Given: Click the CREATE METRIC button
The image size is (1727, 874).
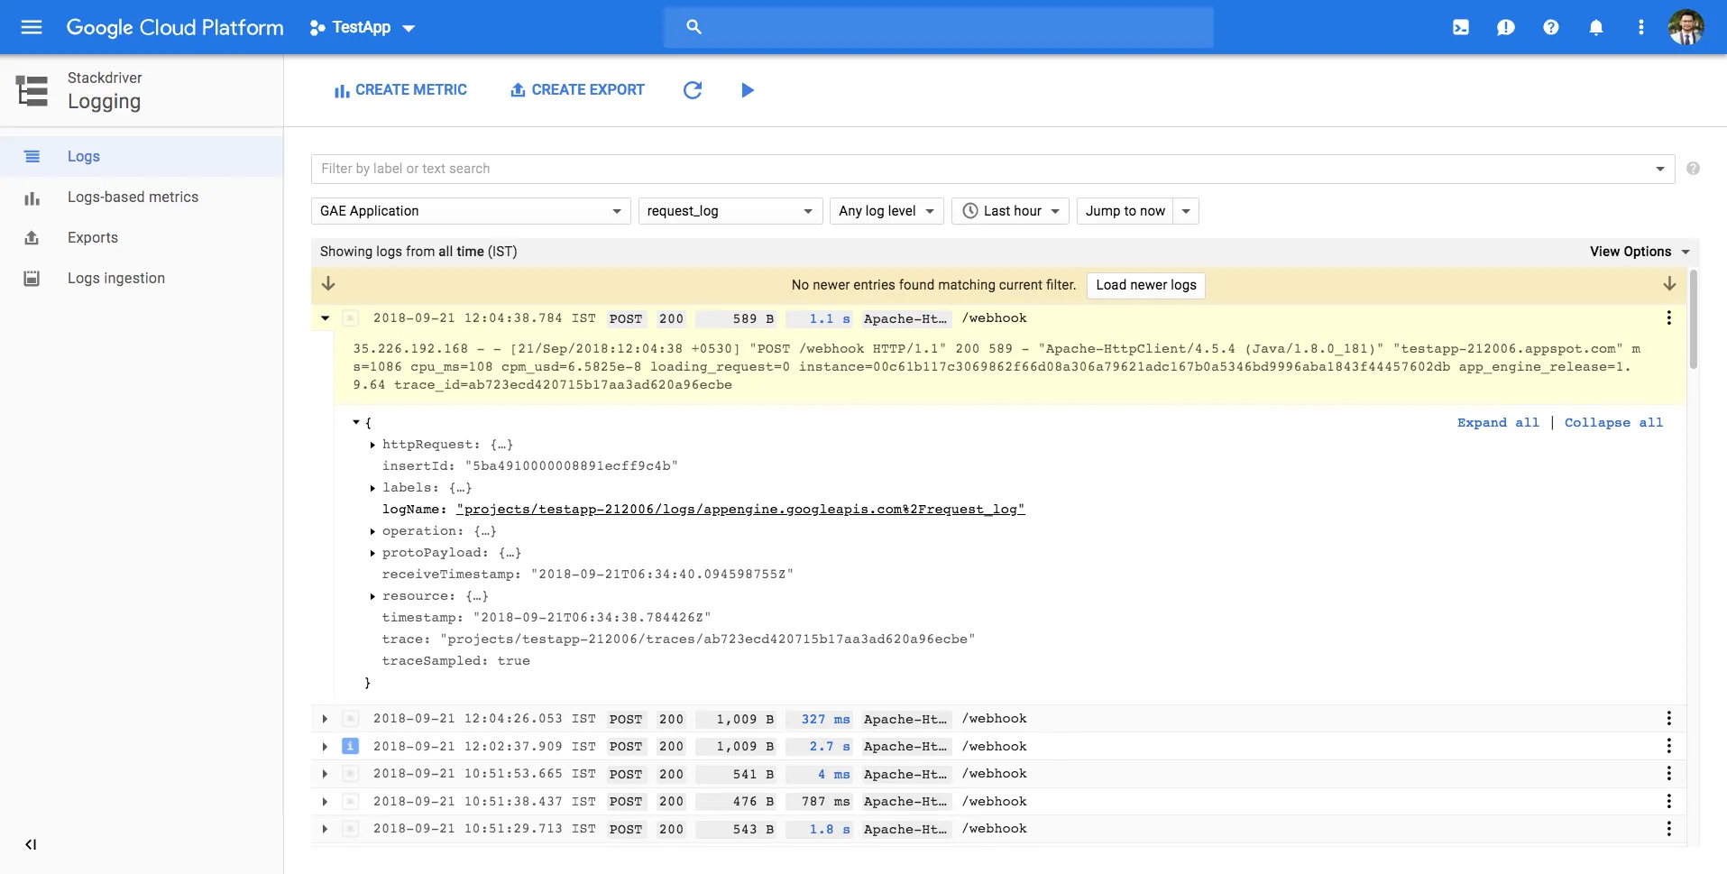Looking at the screenshot, I should (400, 90).
